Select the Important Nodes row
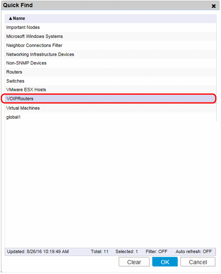 pos(23,28)
